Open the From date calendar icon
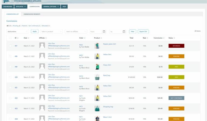207x121 pixels. (104, 32)
